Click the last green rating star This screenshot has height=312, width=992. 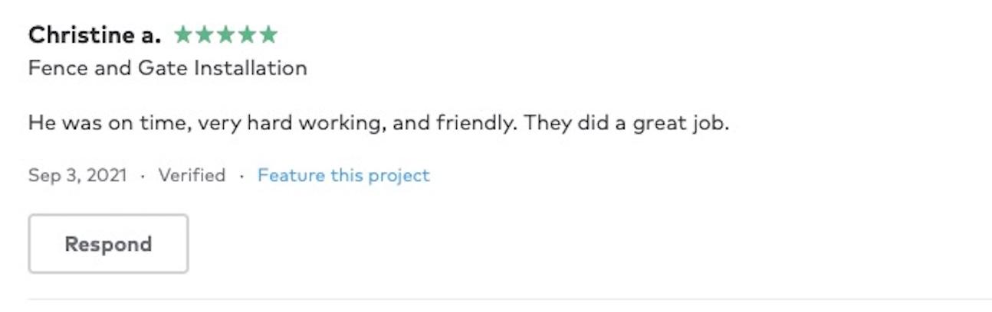(268, 34)
